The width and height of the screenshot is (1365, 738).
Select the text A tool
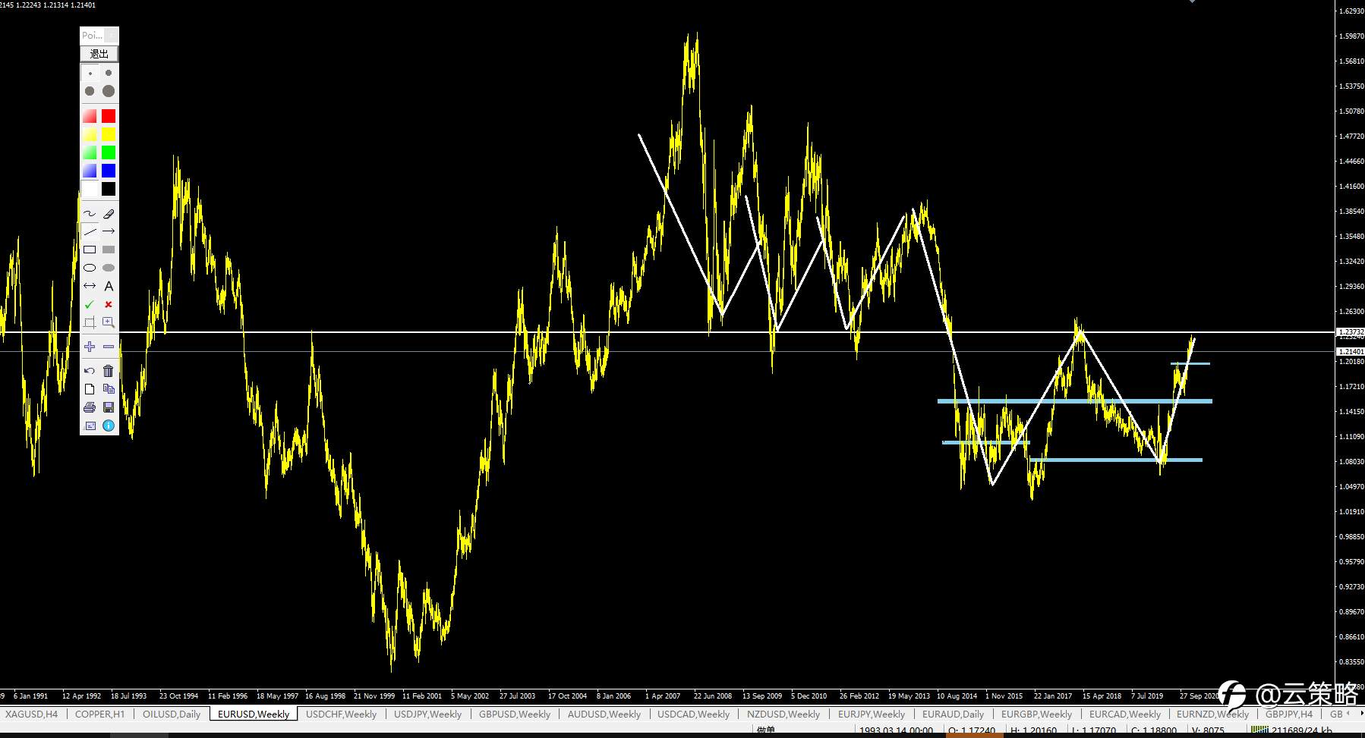tap(109, 286)
